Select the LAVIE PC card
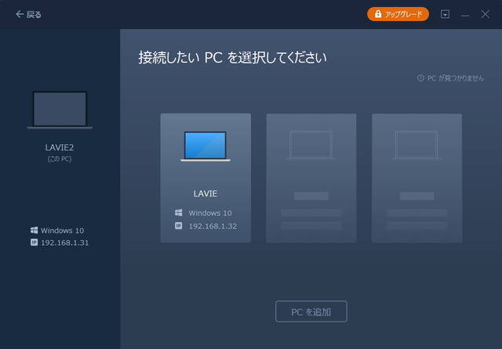 [206, 178]
